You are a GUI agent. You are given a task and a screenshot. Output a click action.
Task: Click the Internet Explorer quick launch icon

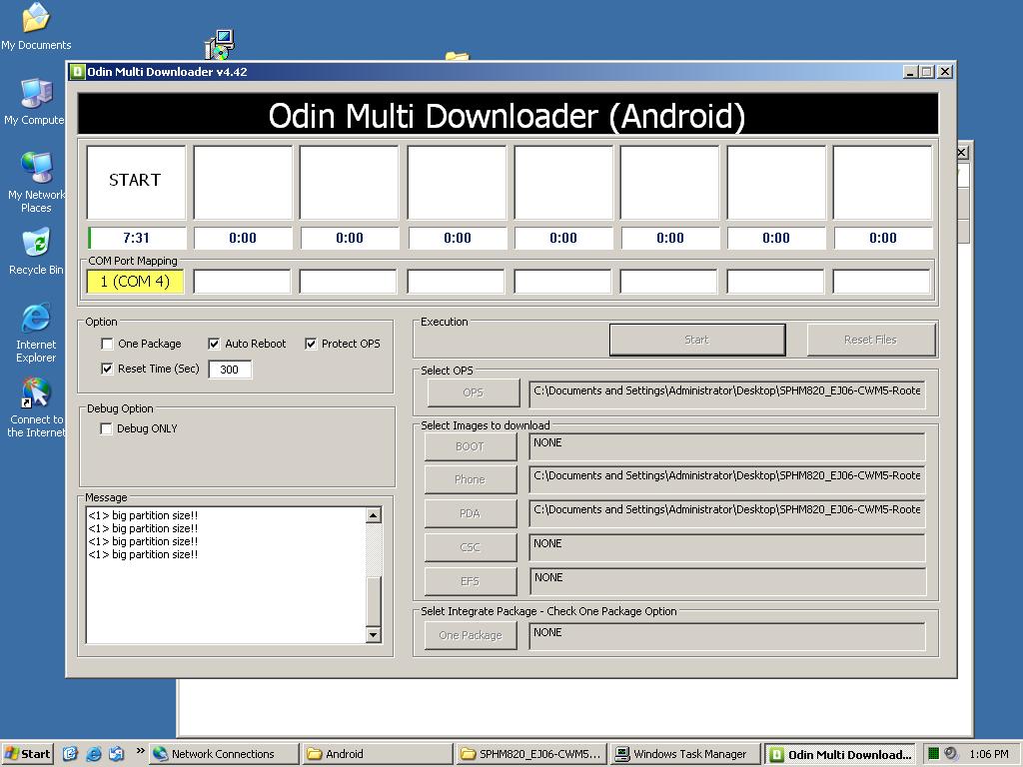click(x=93, y=754)
